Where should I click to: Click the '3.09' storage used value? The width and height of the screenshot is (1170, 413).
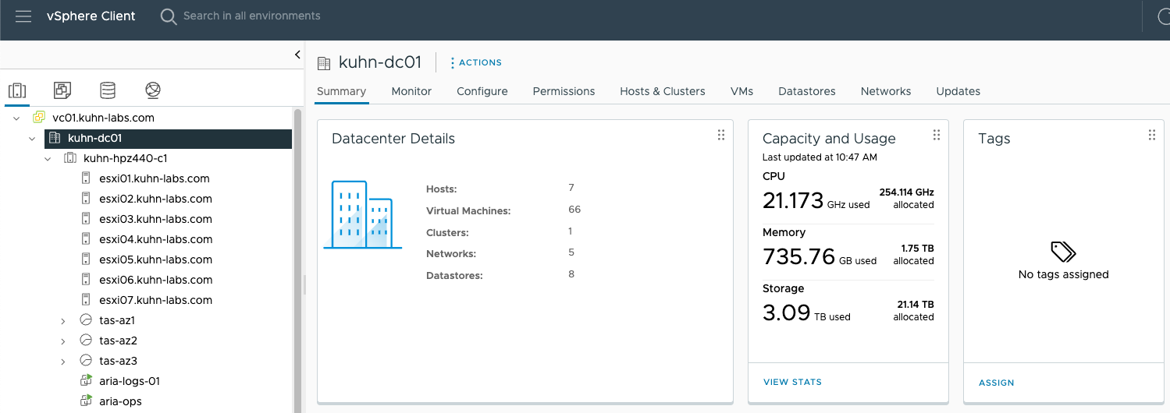pyautogui.click(x=786, y=312)
